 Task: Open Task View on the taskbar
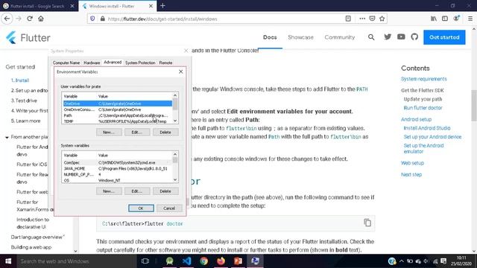pyautogui.click(x=145, y=261)
